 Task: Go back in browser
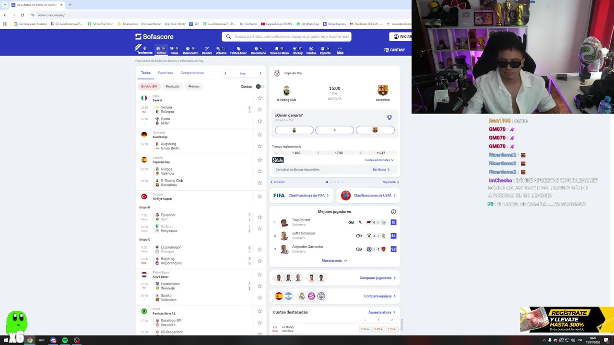click(5, 15)
